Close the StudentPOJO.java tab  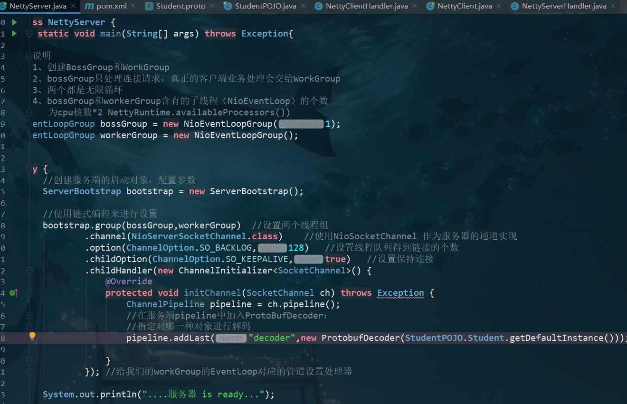pyautogui.click(x=303, y=6)
